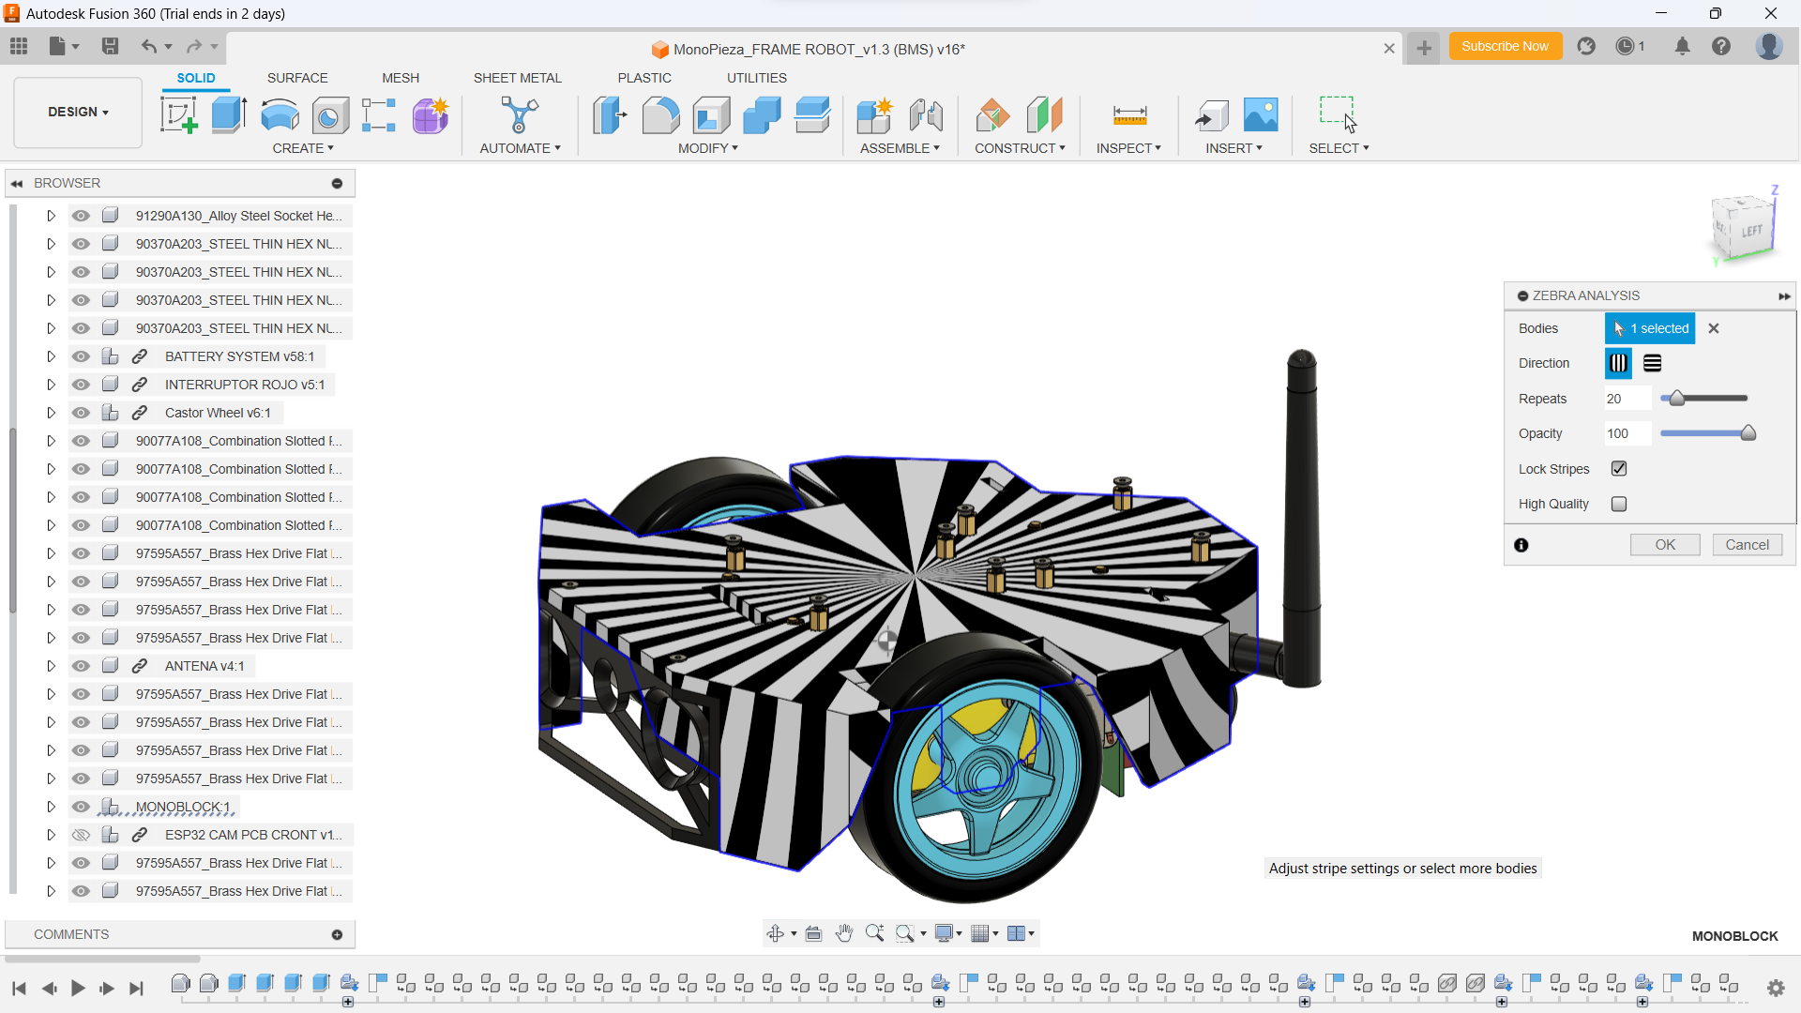The width and height of the screenshot is (1801, 1013).
Task: Click the OK button in Zebra Analysis
Action: pos(1665,544)
